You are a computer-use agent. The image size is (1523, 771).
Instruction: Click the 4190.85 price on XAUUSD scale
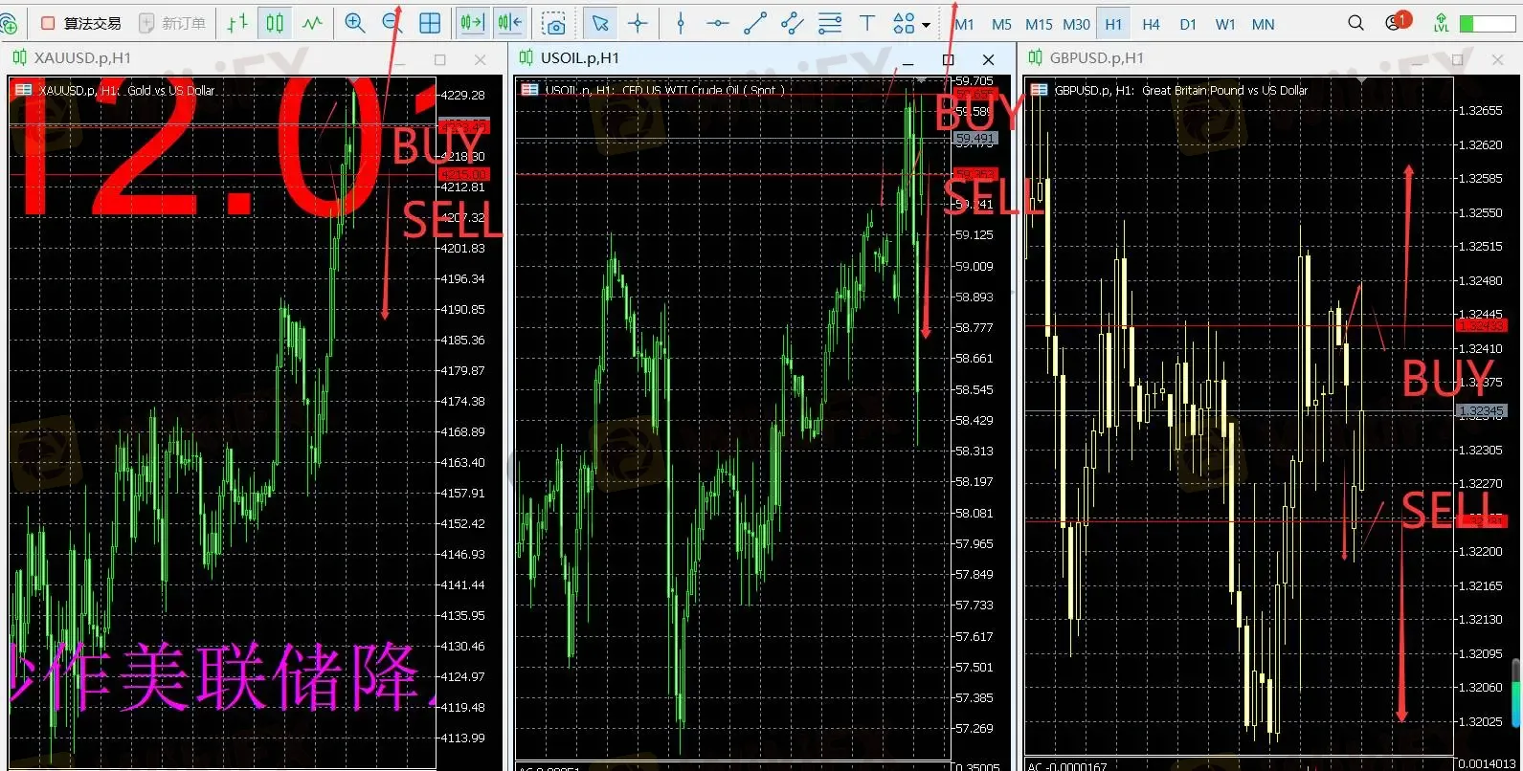(462, 310)
